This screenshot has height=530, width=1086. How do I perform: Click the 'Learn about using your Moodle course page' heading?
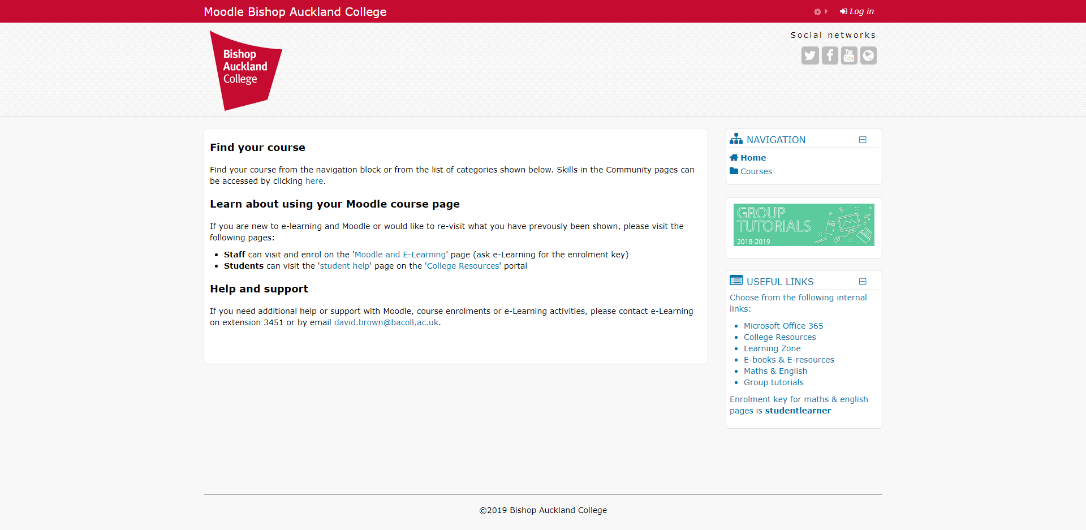334,204
